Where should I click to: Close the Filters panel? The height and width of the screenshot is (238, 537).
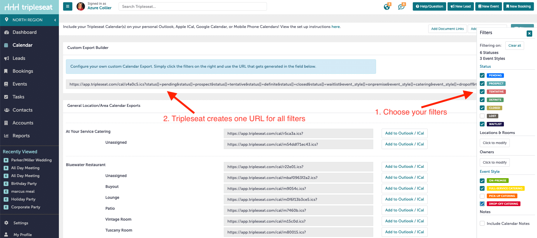pyautogui.click(x=529, y=34)
